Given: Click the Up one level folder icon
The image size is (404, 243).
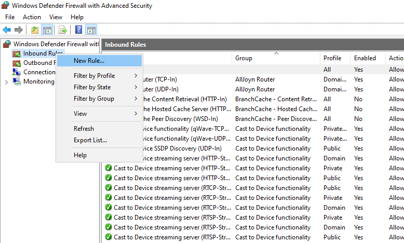Looking at the screenshot, I should coord(34,30).
